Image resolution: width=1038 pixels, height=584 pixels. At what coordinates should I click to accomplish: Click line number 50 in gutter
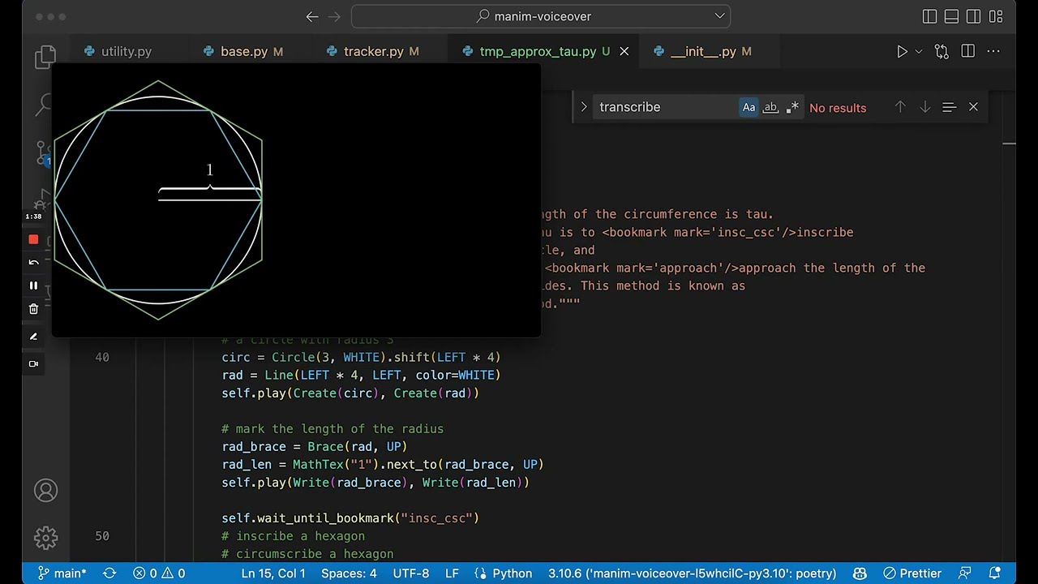pos(101,536)
